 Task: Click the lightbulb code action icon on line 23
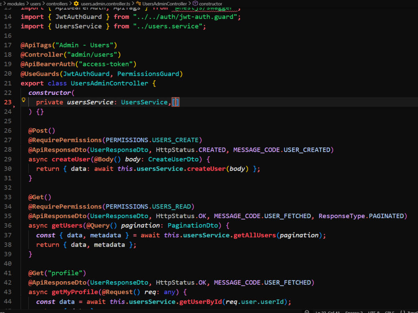pyautogui.click(x=23, y=100)
